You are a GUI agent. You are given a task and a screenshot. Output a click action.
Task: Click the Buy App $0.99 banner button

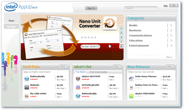pos(90,47)
